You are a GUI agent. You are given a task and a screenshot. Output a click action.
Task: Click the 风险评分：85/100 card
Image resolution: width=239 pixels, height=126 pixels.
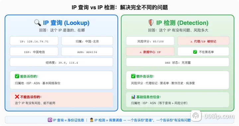tap(150, 41)
